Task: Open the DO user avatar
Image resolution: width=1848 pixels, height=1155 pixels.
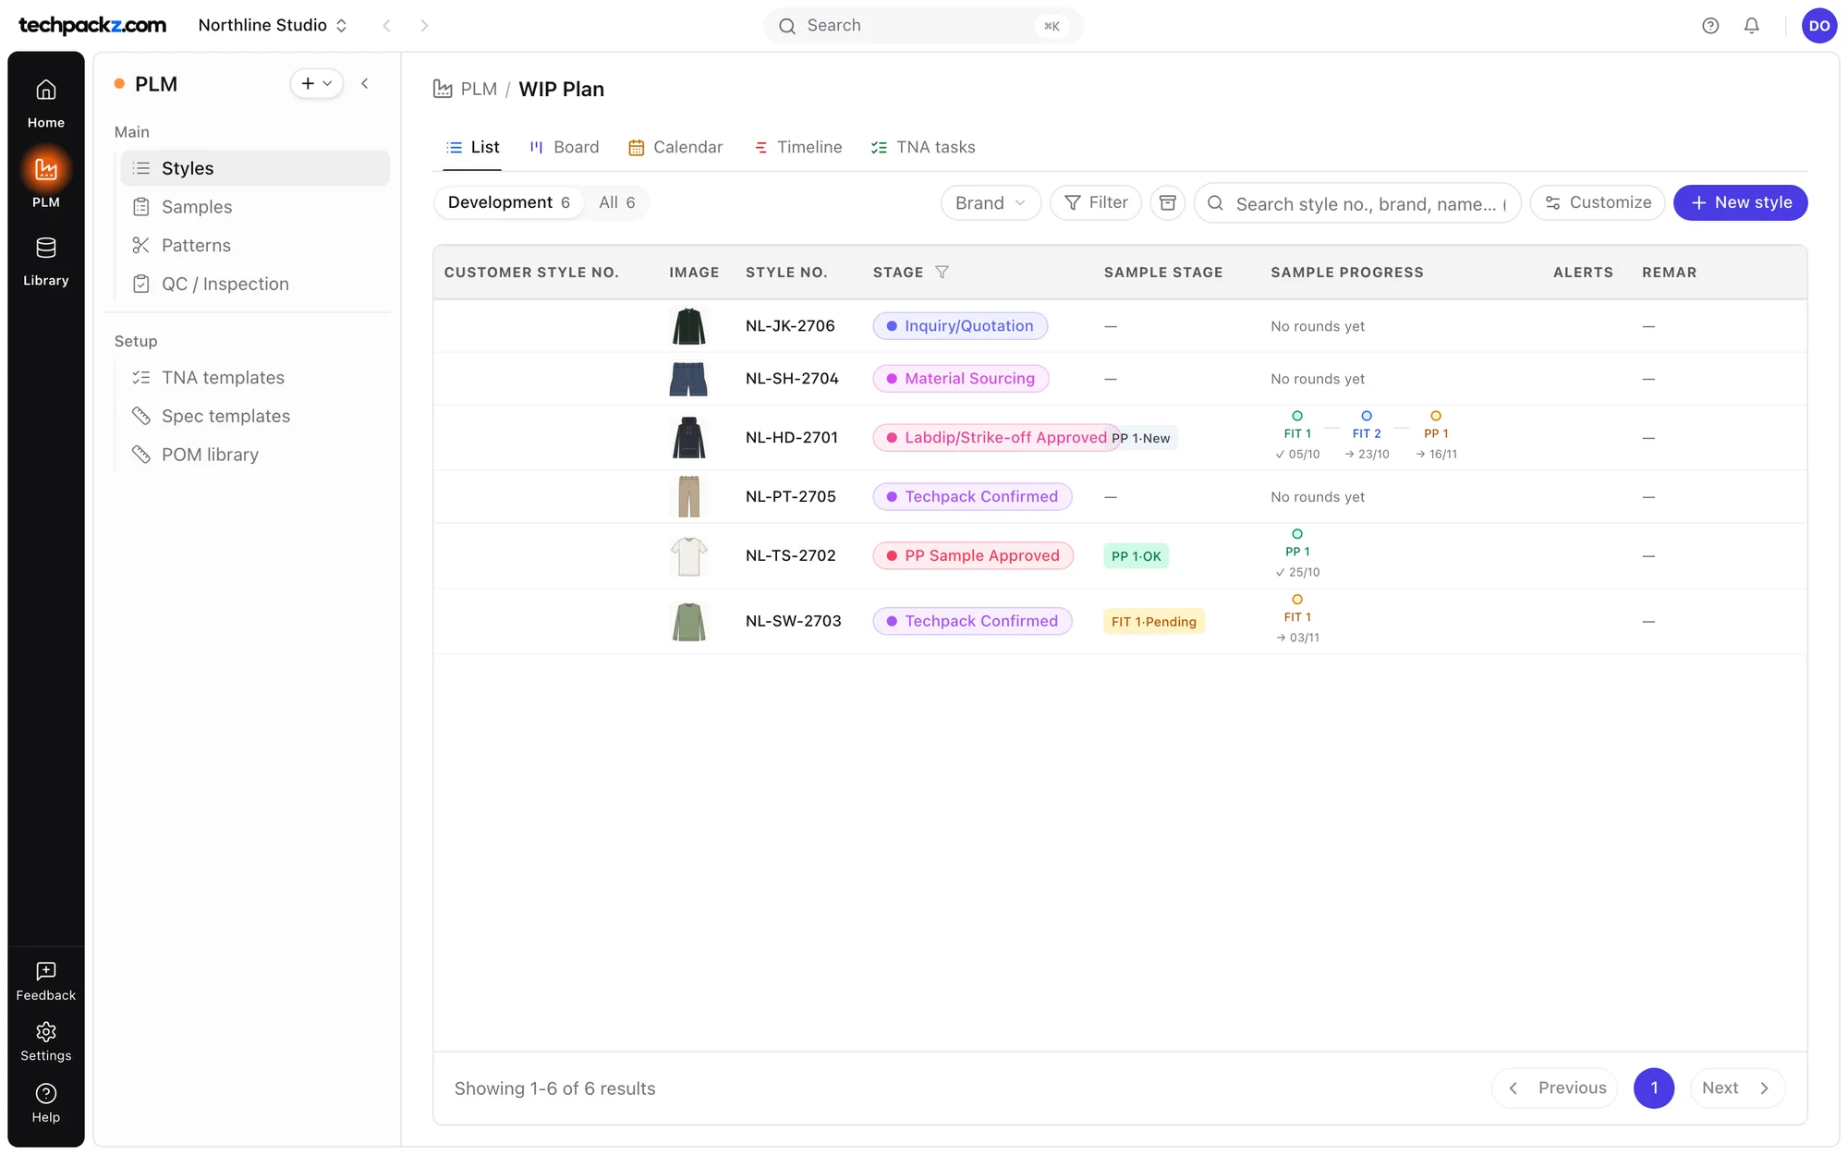Action: 1819,26
